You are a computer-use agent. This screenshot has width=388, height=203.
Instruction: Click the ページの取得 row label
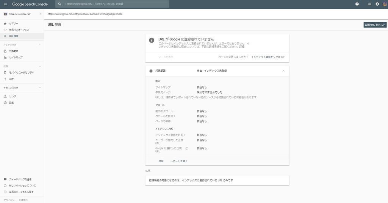[163, 121]
